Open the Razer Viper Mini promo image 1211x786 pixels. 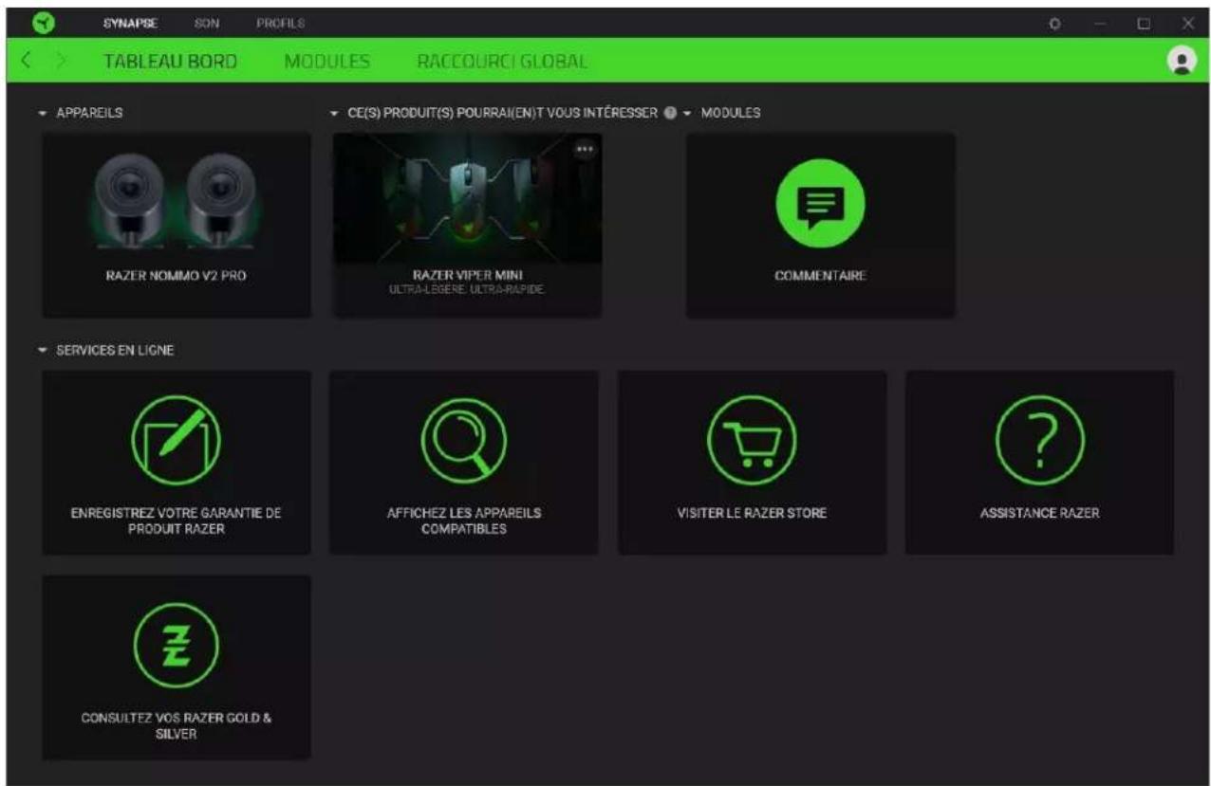tap(468, 197)
